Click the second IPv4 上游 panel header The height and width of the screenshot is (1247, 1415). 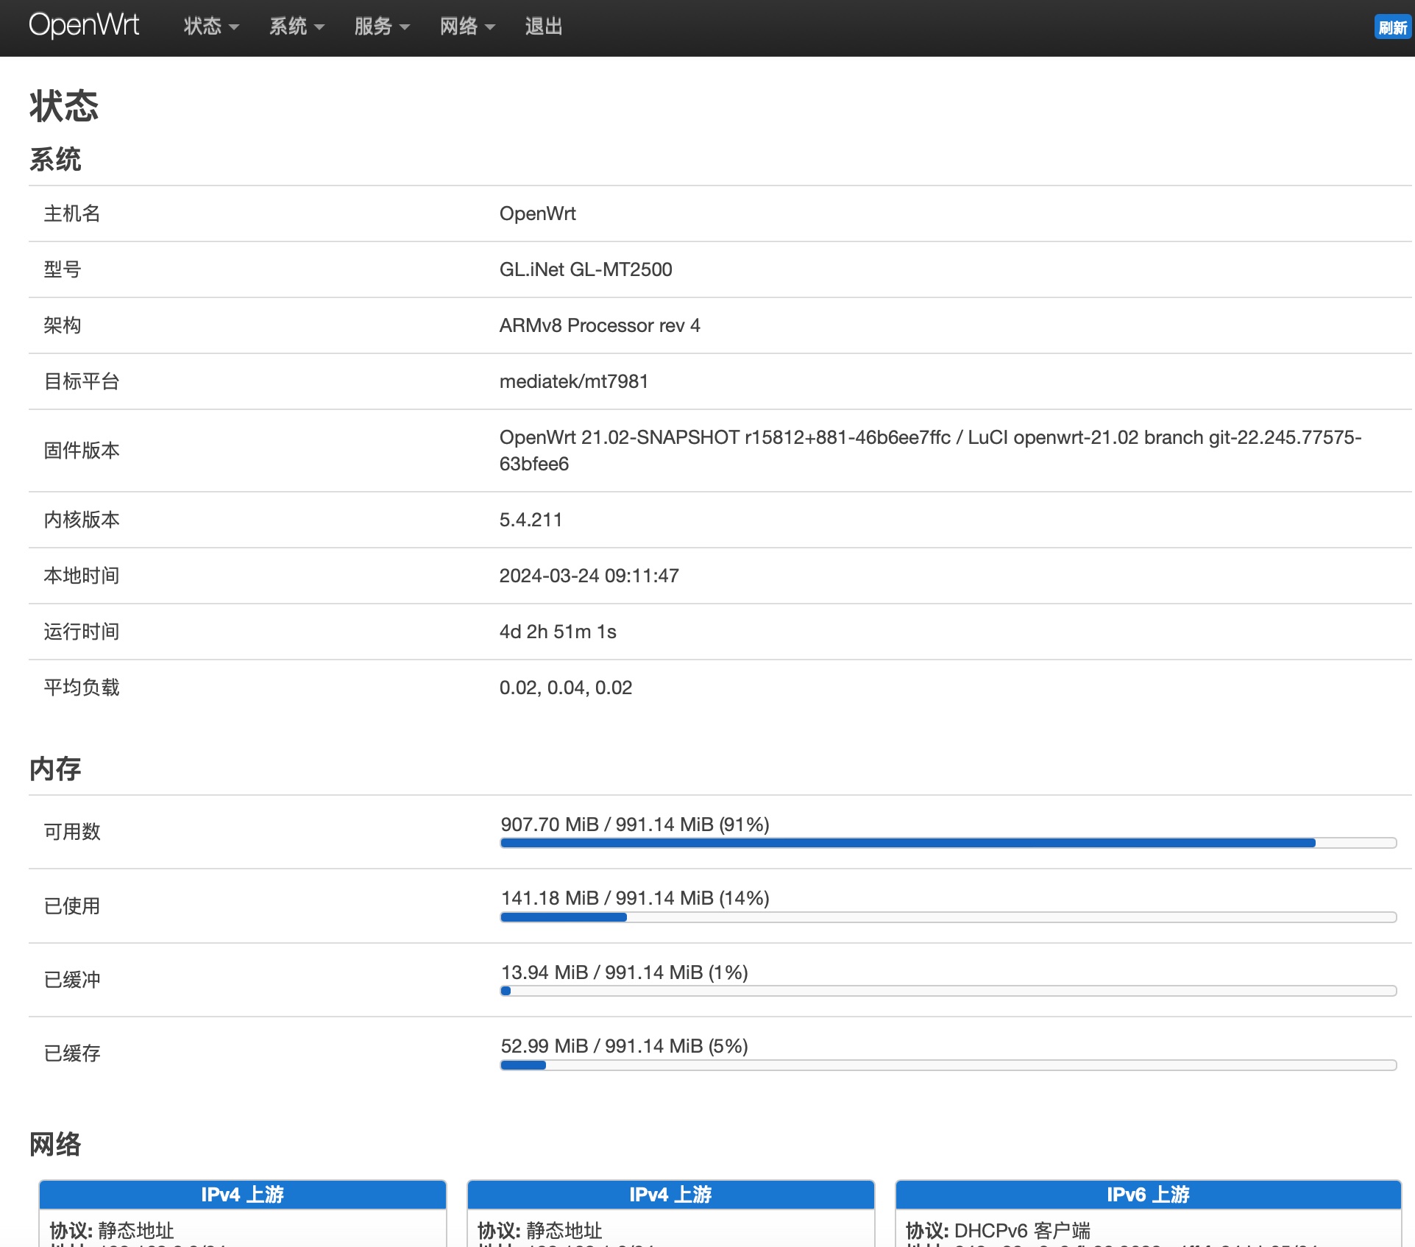[x=670, y=1194]
